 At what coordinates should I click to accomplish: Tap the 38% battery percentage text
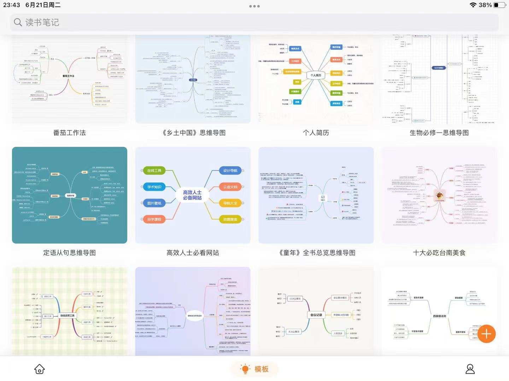[485, 5]
